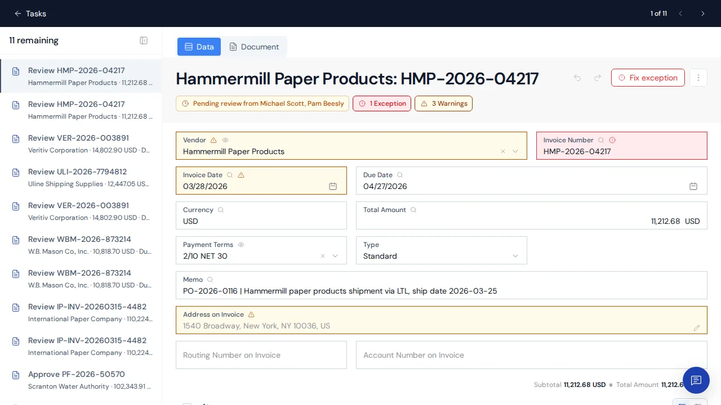Viewport: 721px width, 405px height.
Task: Clear the Payment Terms selection
Action: click(323, 256)
